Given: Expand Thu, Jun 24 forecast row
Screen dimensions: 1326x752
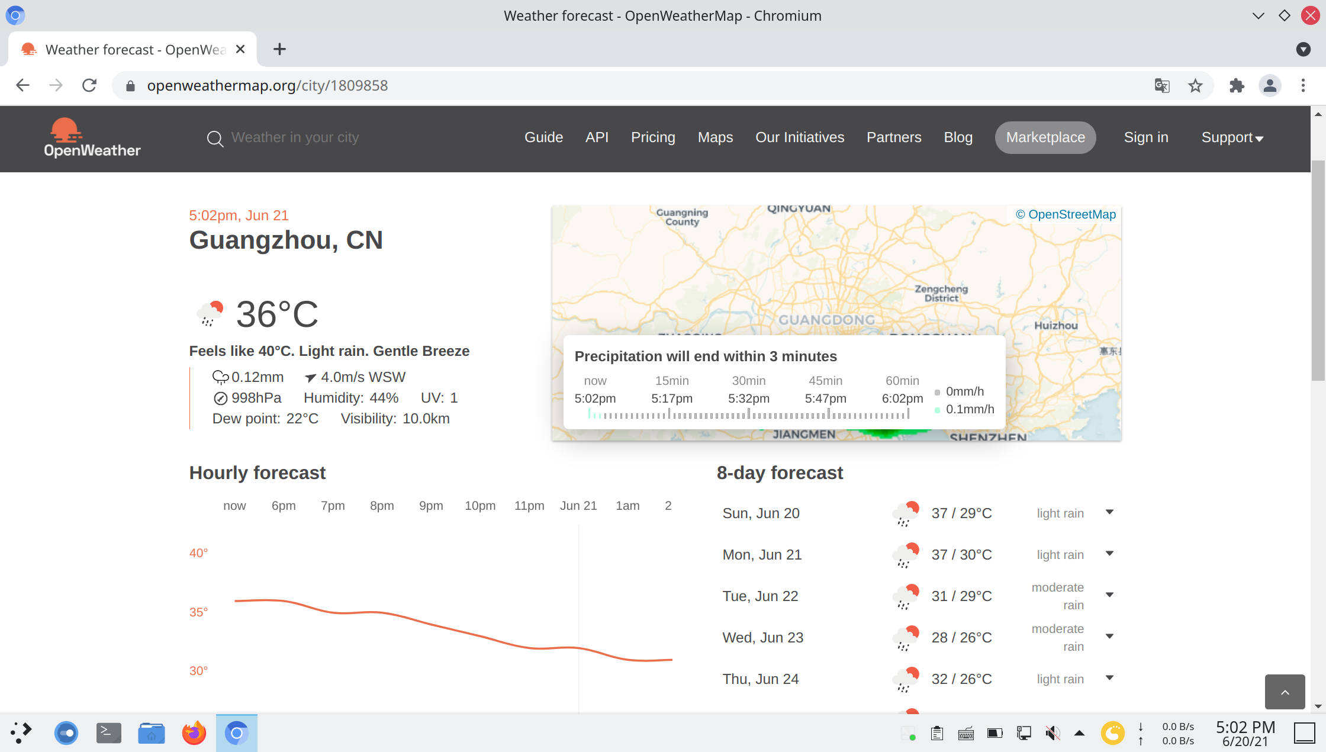Looking at the screenshot, I should [x=1109, y=678].
